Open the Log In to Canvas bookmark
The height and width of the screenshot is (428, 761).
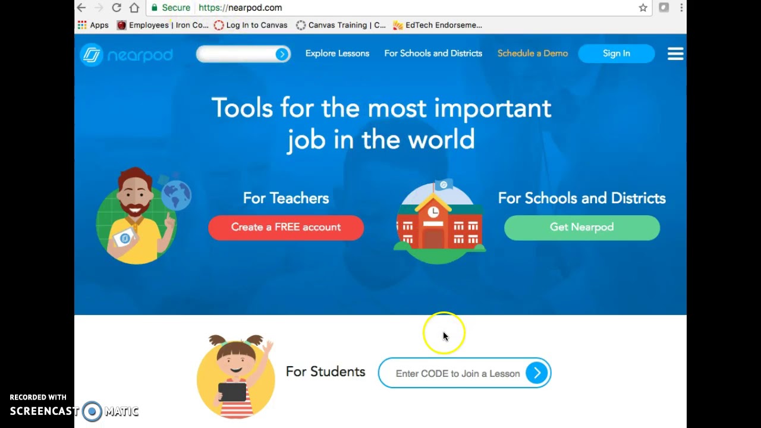coord(250,25)
